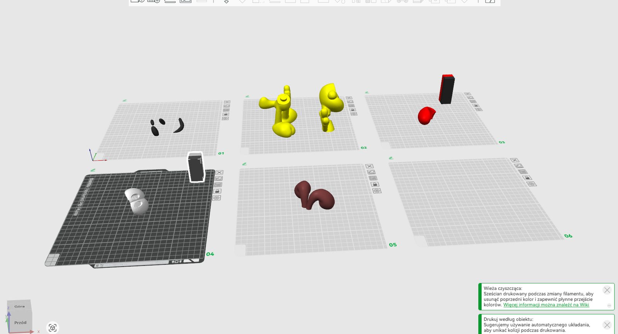
Task: Remove plate 06 using X icon
Action: point(514,160)
